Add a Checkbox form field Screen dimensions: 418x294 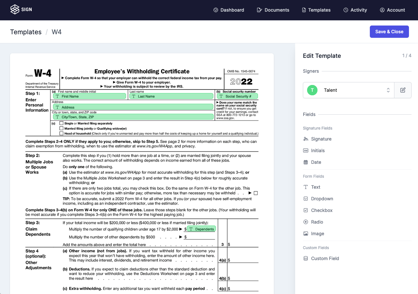pos(318,210)
